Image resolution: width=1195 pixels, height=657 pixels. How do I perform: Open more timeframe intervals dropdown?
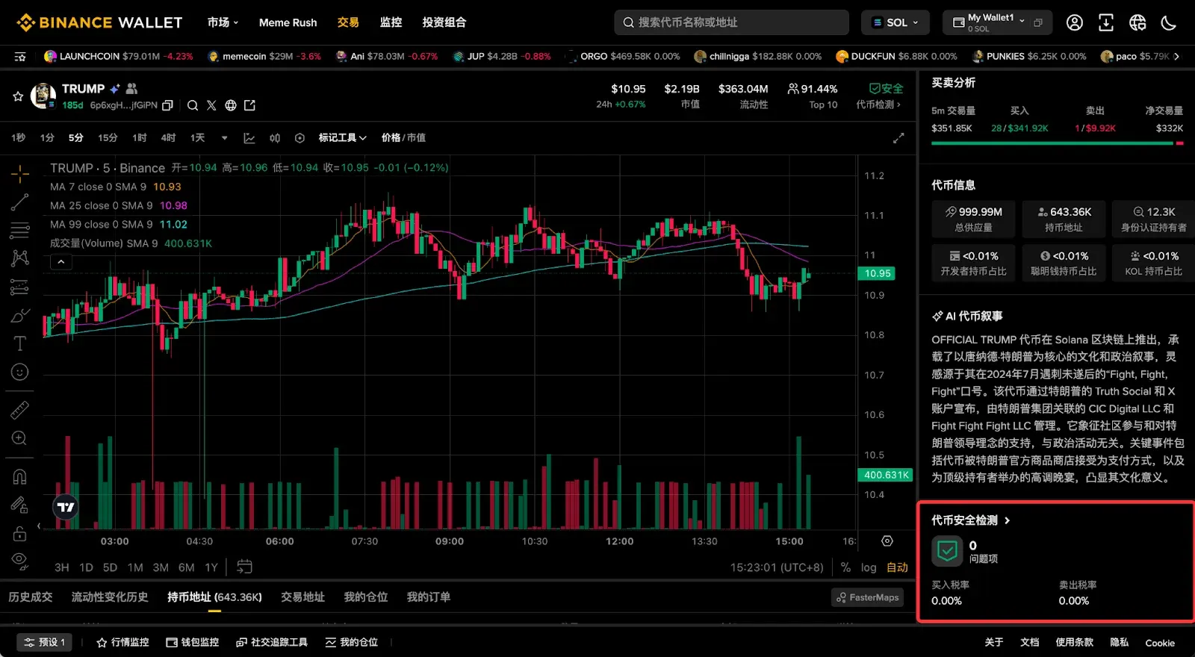[224, 138]
